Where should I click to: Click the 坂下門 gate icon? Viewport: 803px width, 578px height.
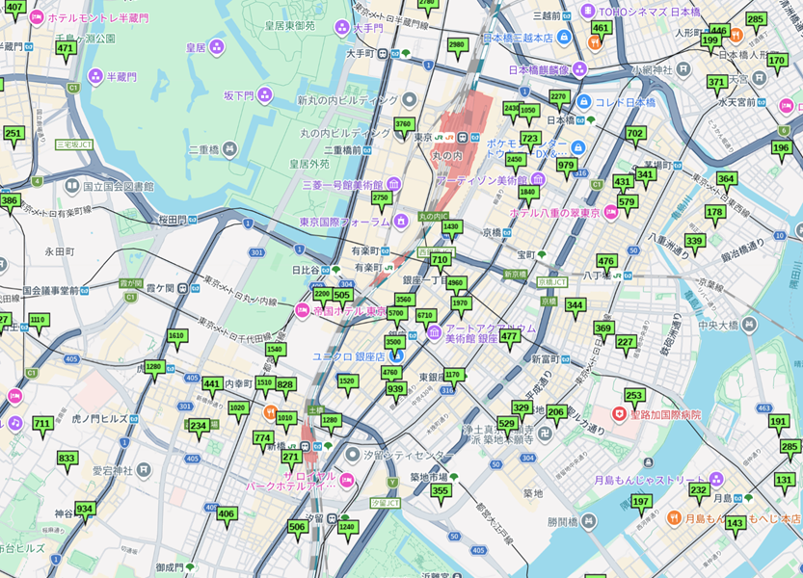264,95
